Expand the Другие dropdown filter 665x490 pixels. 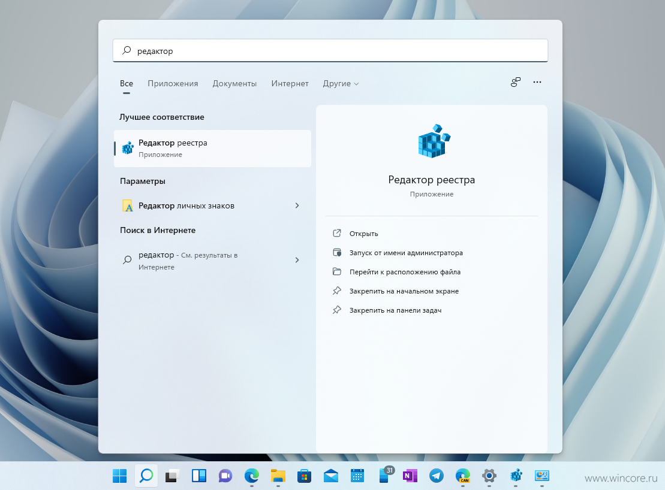pos(341,83)
